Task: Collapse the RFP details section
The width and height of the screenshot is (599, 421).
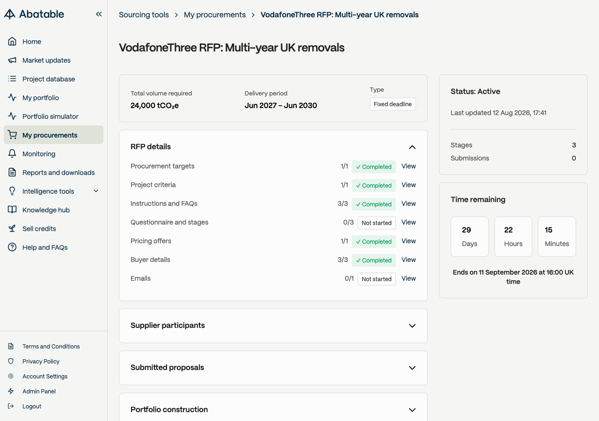Action: point(412,147)
